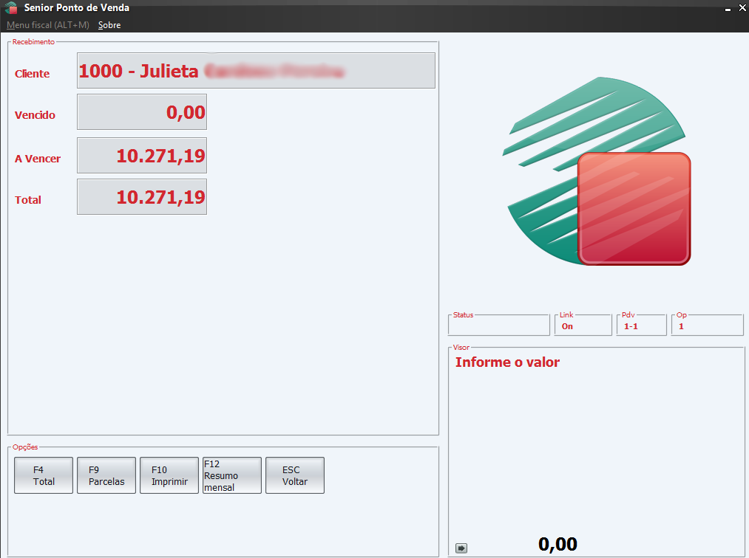Minimize the Senior Ponto de Venda window

(728, 9)
